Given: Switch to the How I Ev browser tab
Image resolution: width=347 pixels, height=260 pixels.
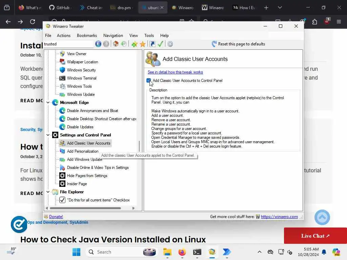Looking at the screenshot, I should [244, 8].
